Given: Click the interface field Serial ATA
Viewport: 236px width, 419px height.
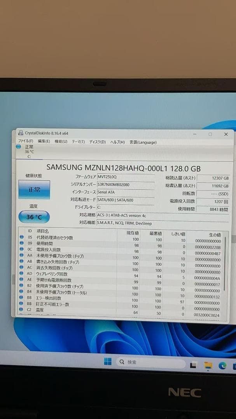Looking at the screenshot, I should click(126, 192).
